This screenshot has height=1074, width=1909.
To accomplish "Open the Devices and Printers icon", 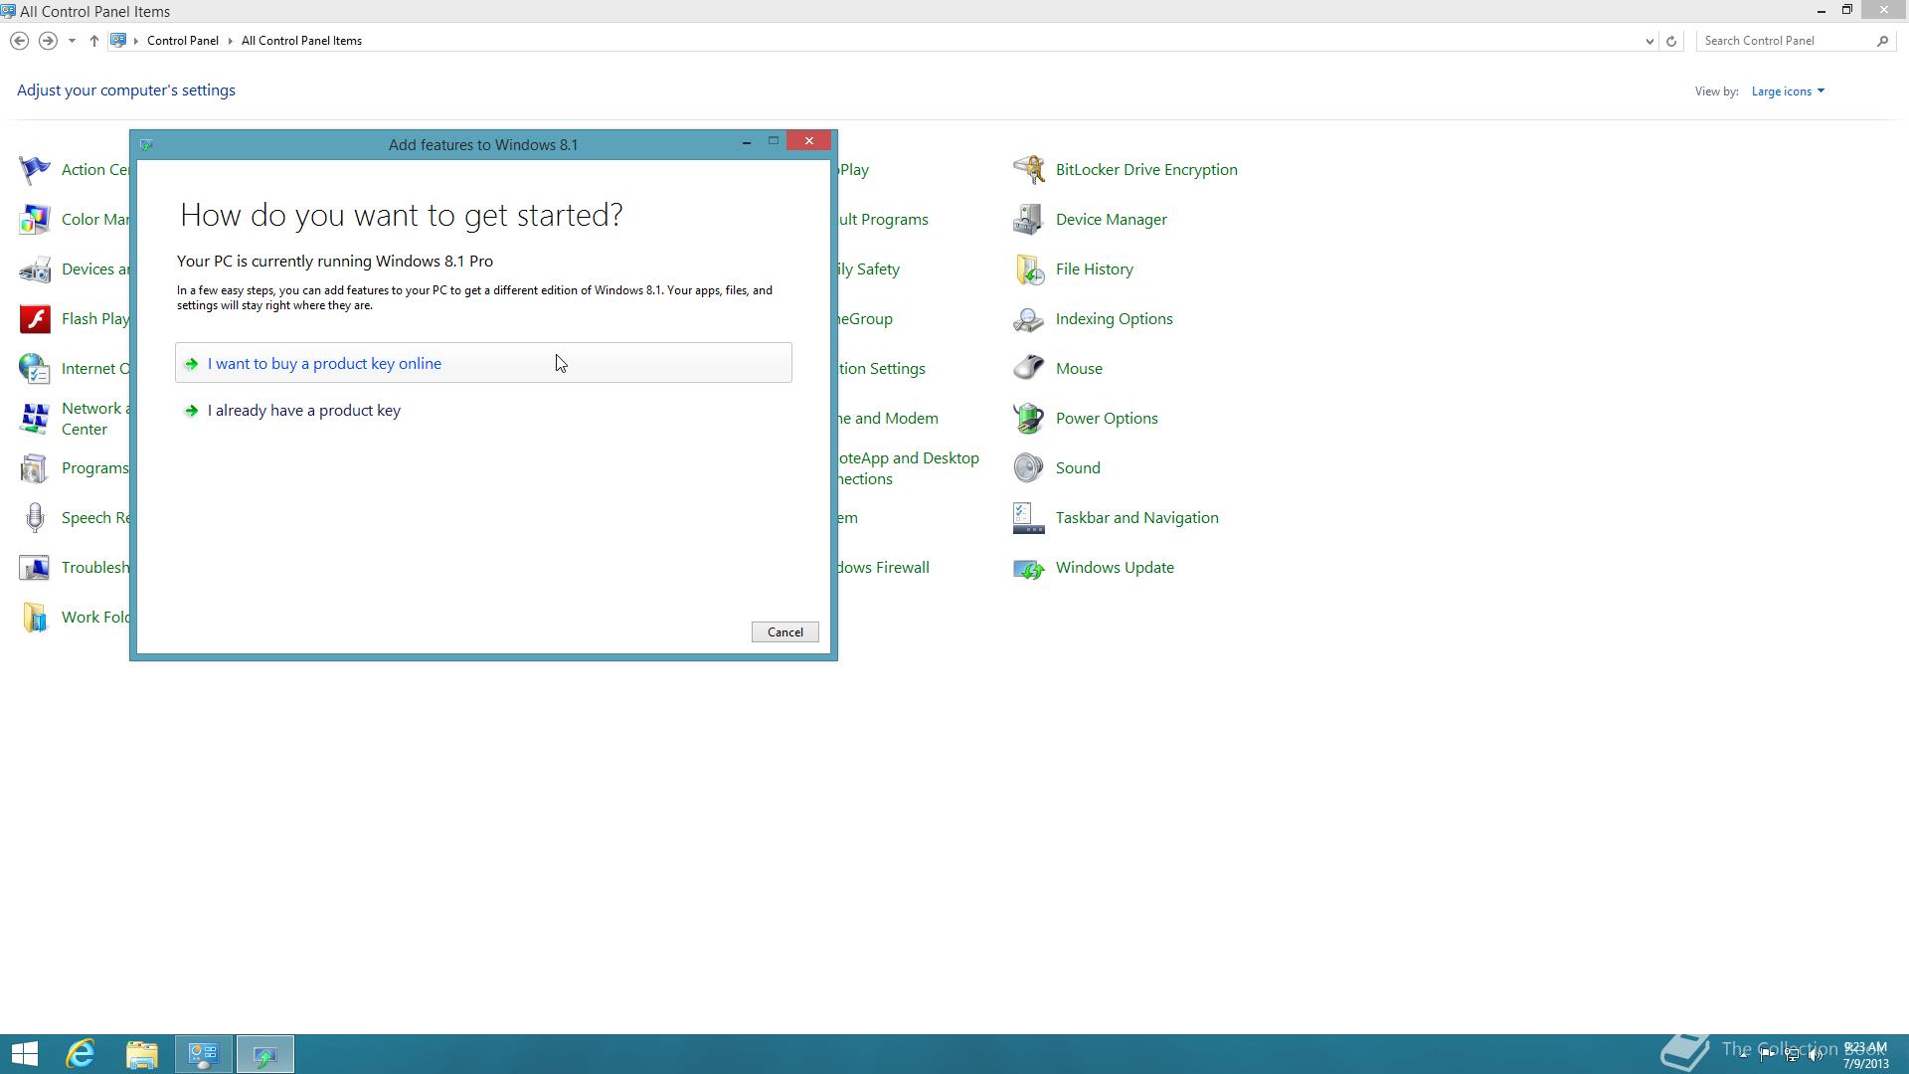I will (35, 269).
